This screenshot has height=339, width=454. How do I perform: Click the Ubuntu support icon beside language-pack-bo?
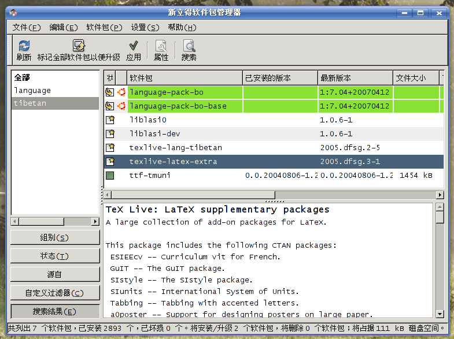pos(121,92)
